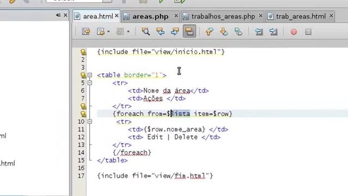348x196 pixels.
Task: Close the trab_areas.html tab
Action: 331,16
